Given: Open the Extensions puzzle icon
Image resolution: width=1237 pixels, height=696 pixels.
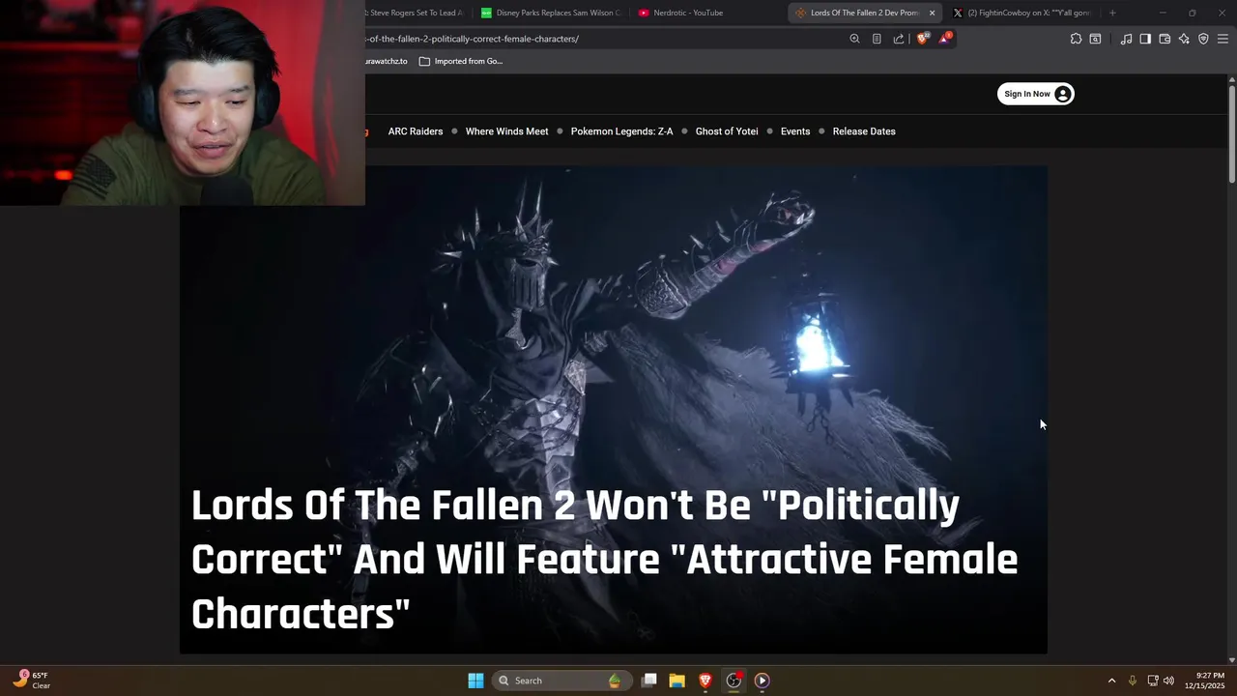Looking at the screenshot, I should pyautogui.click(x=1076, y=39).
